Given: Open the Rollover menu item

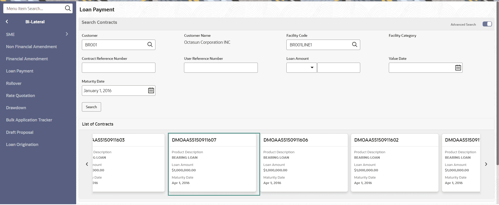Looking at the screenshot, I should pos(14,83).
